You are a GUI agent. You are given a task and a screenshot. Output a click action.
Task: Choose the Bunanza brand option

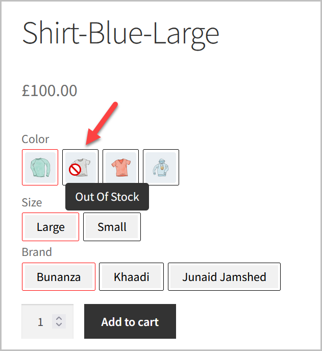59,277
